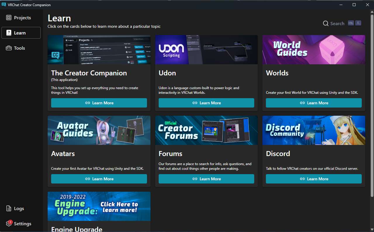Click the vertical scrollbar on the right
The image size is (374, 232).
tap(372, 117)
